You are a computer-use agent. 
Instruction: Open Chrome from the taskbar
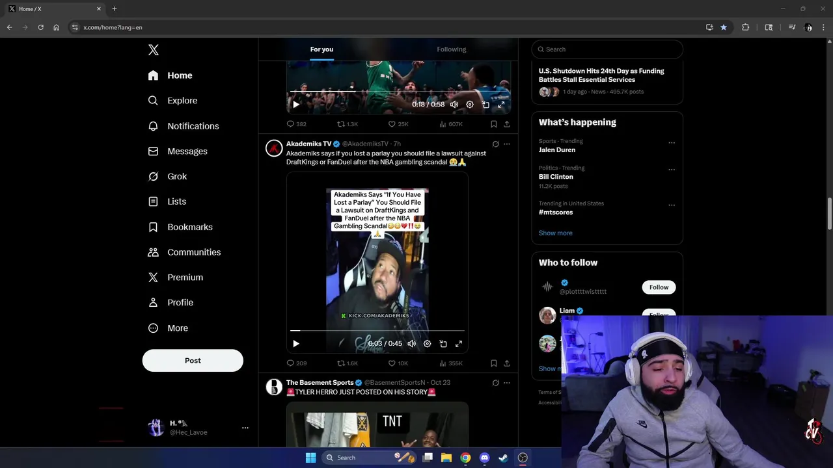(465, 458)
